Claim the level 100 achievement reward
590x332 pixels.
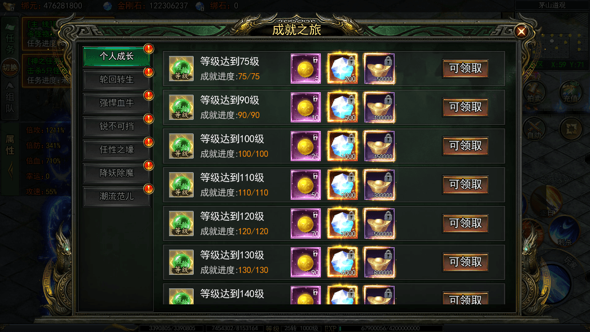tap(465, 146)
